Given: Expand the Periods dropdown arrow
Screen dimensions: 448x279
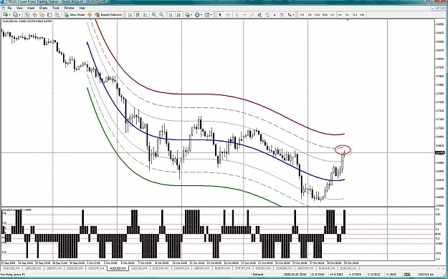Looking at the screenshot, I should [x=201, y=14].
